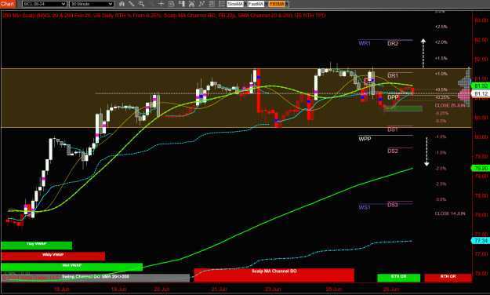Image resolution: width=490 pixels, height=295 pixels.
Task: Click the 83.00 price axis label
Action: pos(481,20)
